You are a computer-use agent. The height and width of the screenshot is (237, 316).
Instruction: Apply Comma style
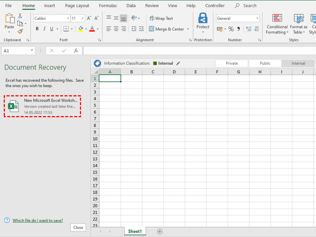pos(238,29)
